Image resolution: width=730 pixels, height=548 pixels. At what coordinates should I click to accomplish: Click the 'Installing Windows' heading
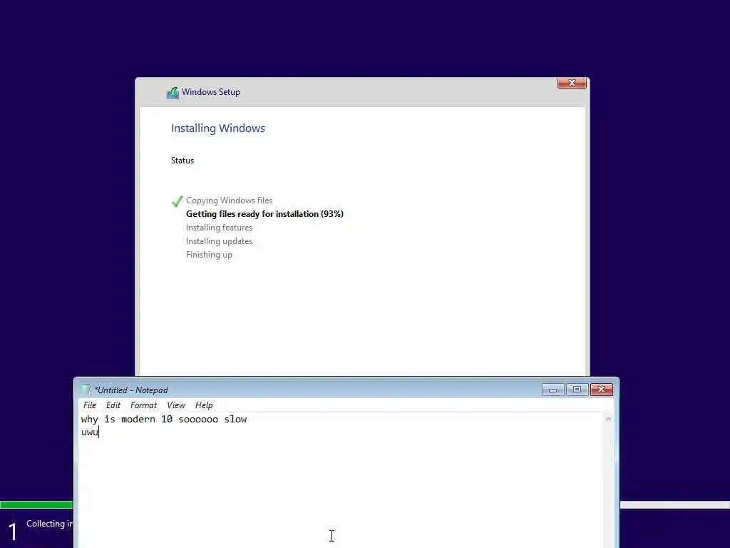click(x=218, y=128)
